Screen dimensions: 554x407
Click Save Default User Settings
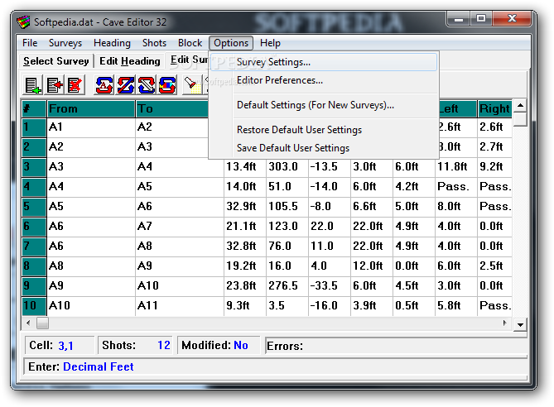point(324,148)
